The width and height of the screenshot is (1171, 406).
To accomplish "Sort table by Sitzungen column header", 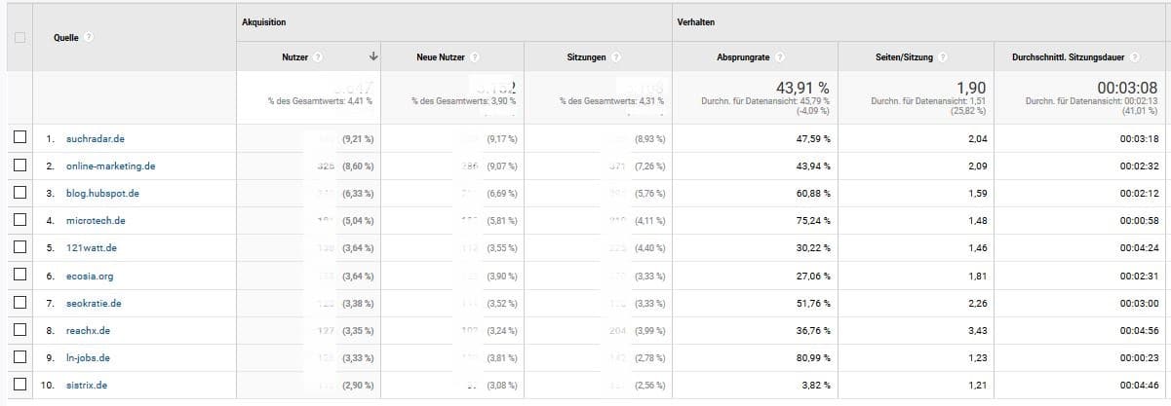I will click(x=586, y=57).
